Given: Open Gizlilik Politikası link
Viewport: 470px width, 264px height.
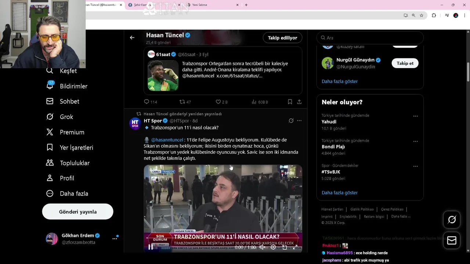Looking at the screenshot, I should [362, 209].
